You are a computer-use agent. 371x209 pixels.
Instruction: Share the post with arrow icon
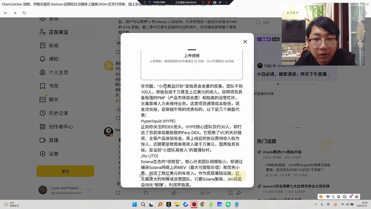239,193
